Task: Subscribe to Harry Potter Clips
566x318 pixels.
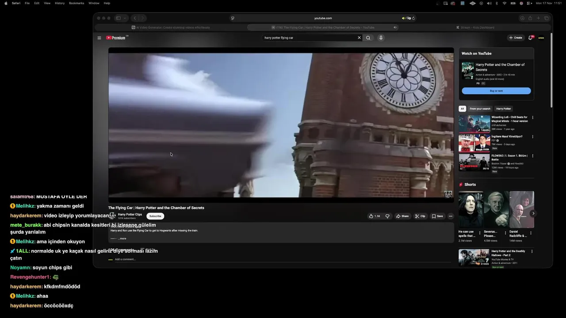Action: [155, 216]
